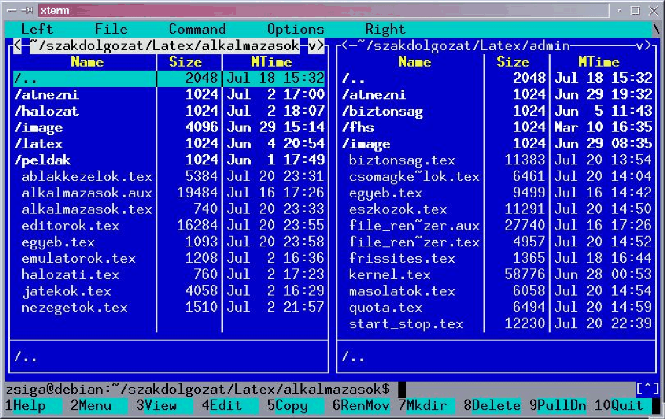Open the Left menu
This screenshot has height=419, width=665.
pyautogui.click(x=37, y=29)
